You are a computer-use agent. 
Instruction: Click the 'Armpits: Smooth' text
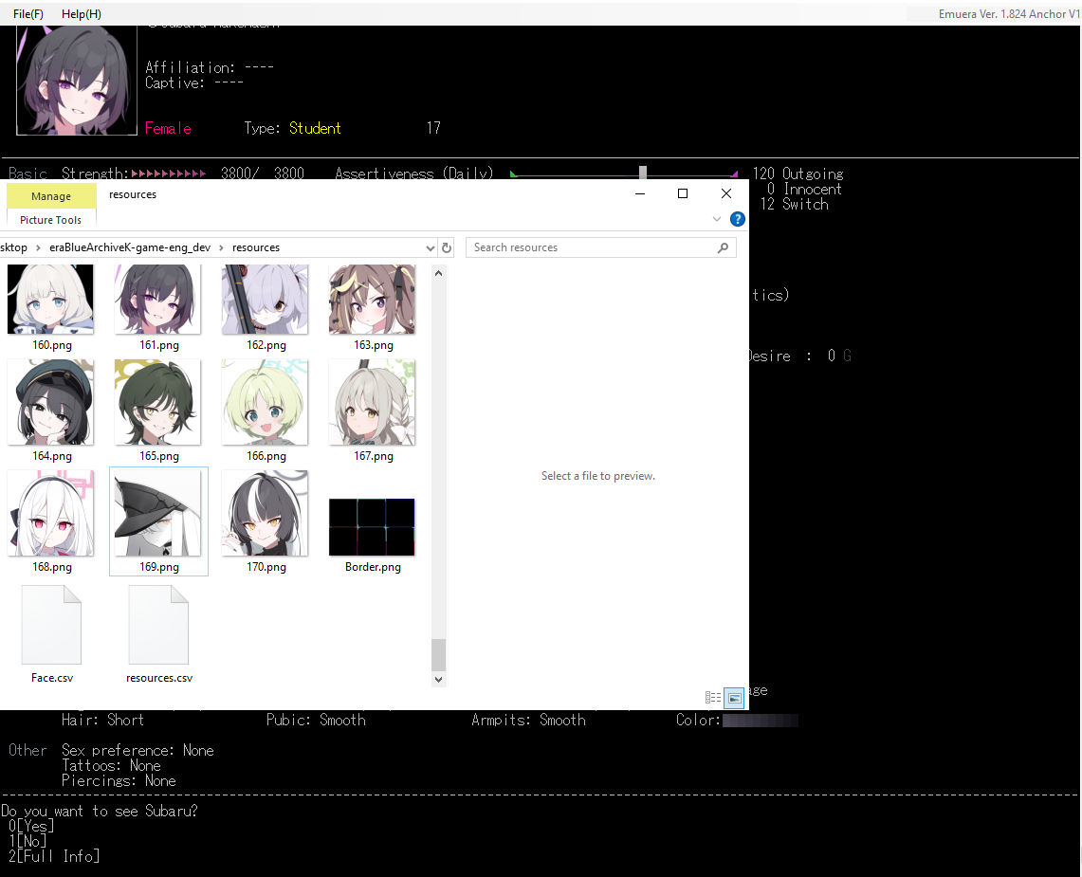528,721
